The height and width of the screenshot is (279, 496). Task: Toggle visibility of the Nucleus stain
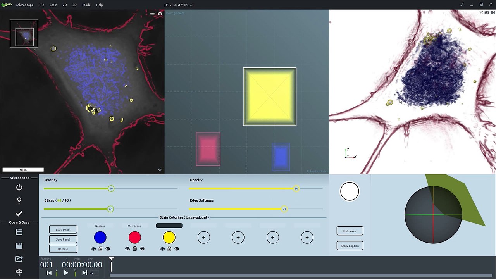pos(93,249)
